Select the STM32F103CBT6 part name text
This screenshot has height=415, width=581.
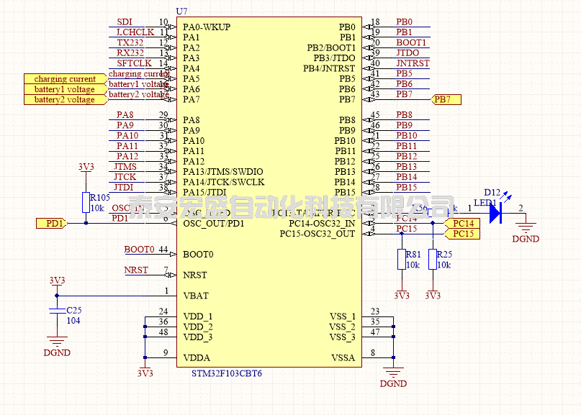(227, 374)
